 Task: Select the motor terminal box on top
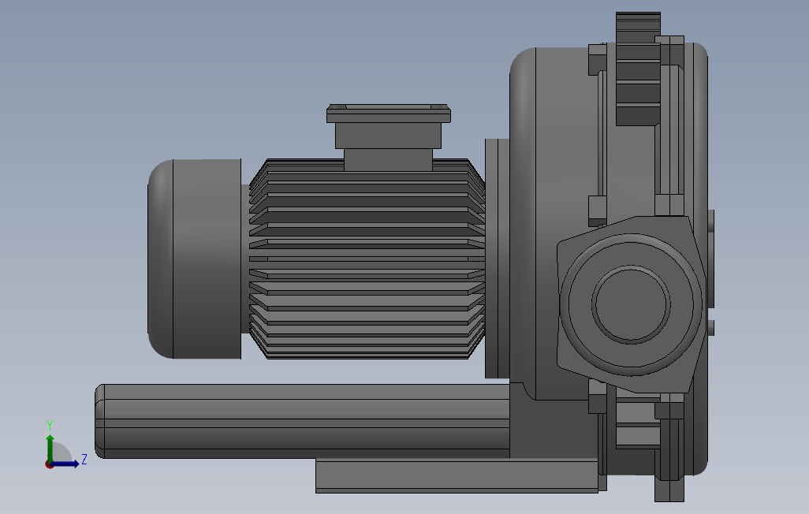[x=389, y=137]
